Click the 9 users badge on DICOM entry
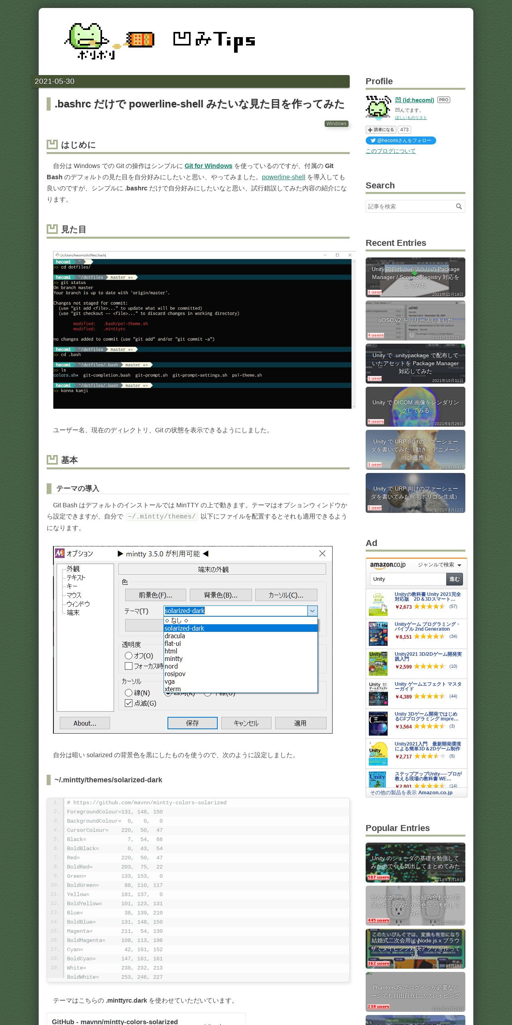The height and width of the screenshot is (1025, 512). tap(376, 421)
